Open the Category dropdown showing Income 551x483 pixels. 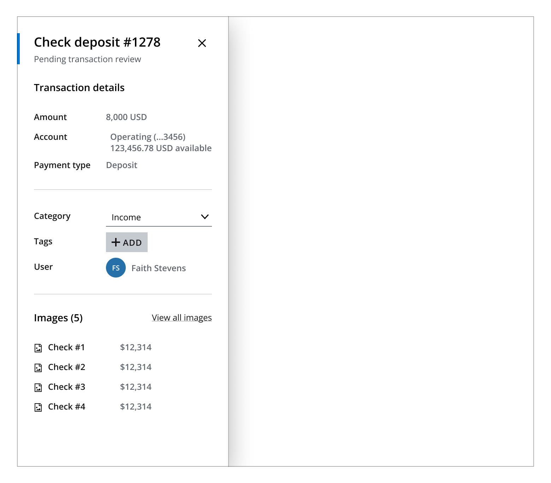[x=159, y=217]
